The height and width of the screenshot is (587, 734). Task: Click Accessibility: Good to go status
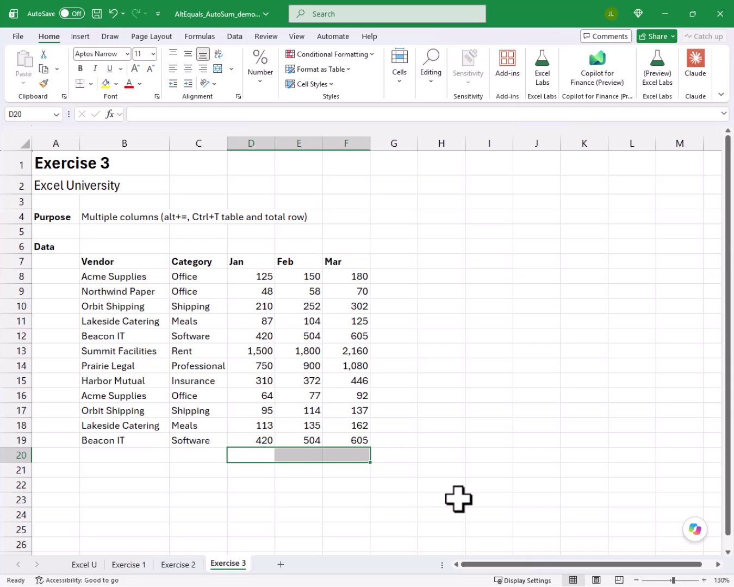(x=77, y=580)
